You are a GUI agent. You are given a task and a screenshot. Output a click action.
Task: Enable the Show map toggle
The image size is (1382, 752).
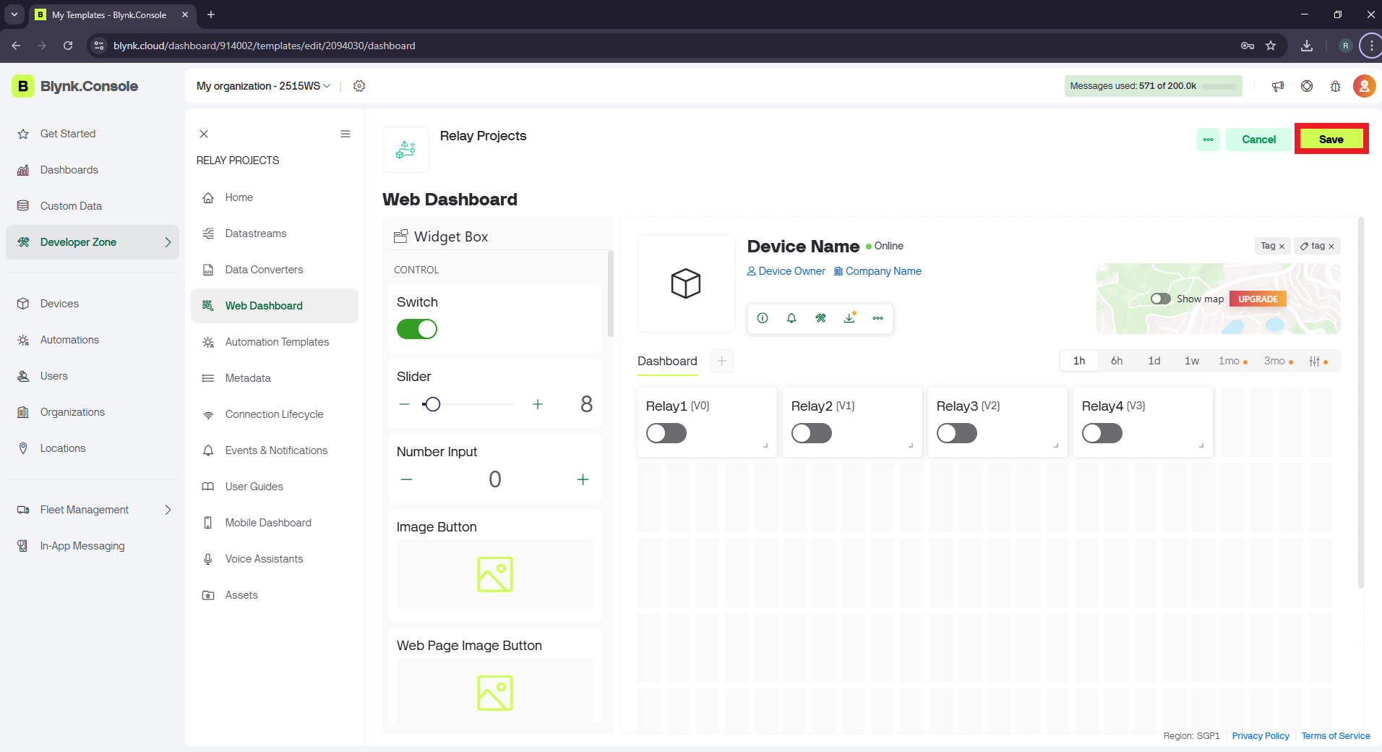pos(1160,299)
